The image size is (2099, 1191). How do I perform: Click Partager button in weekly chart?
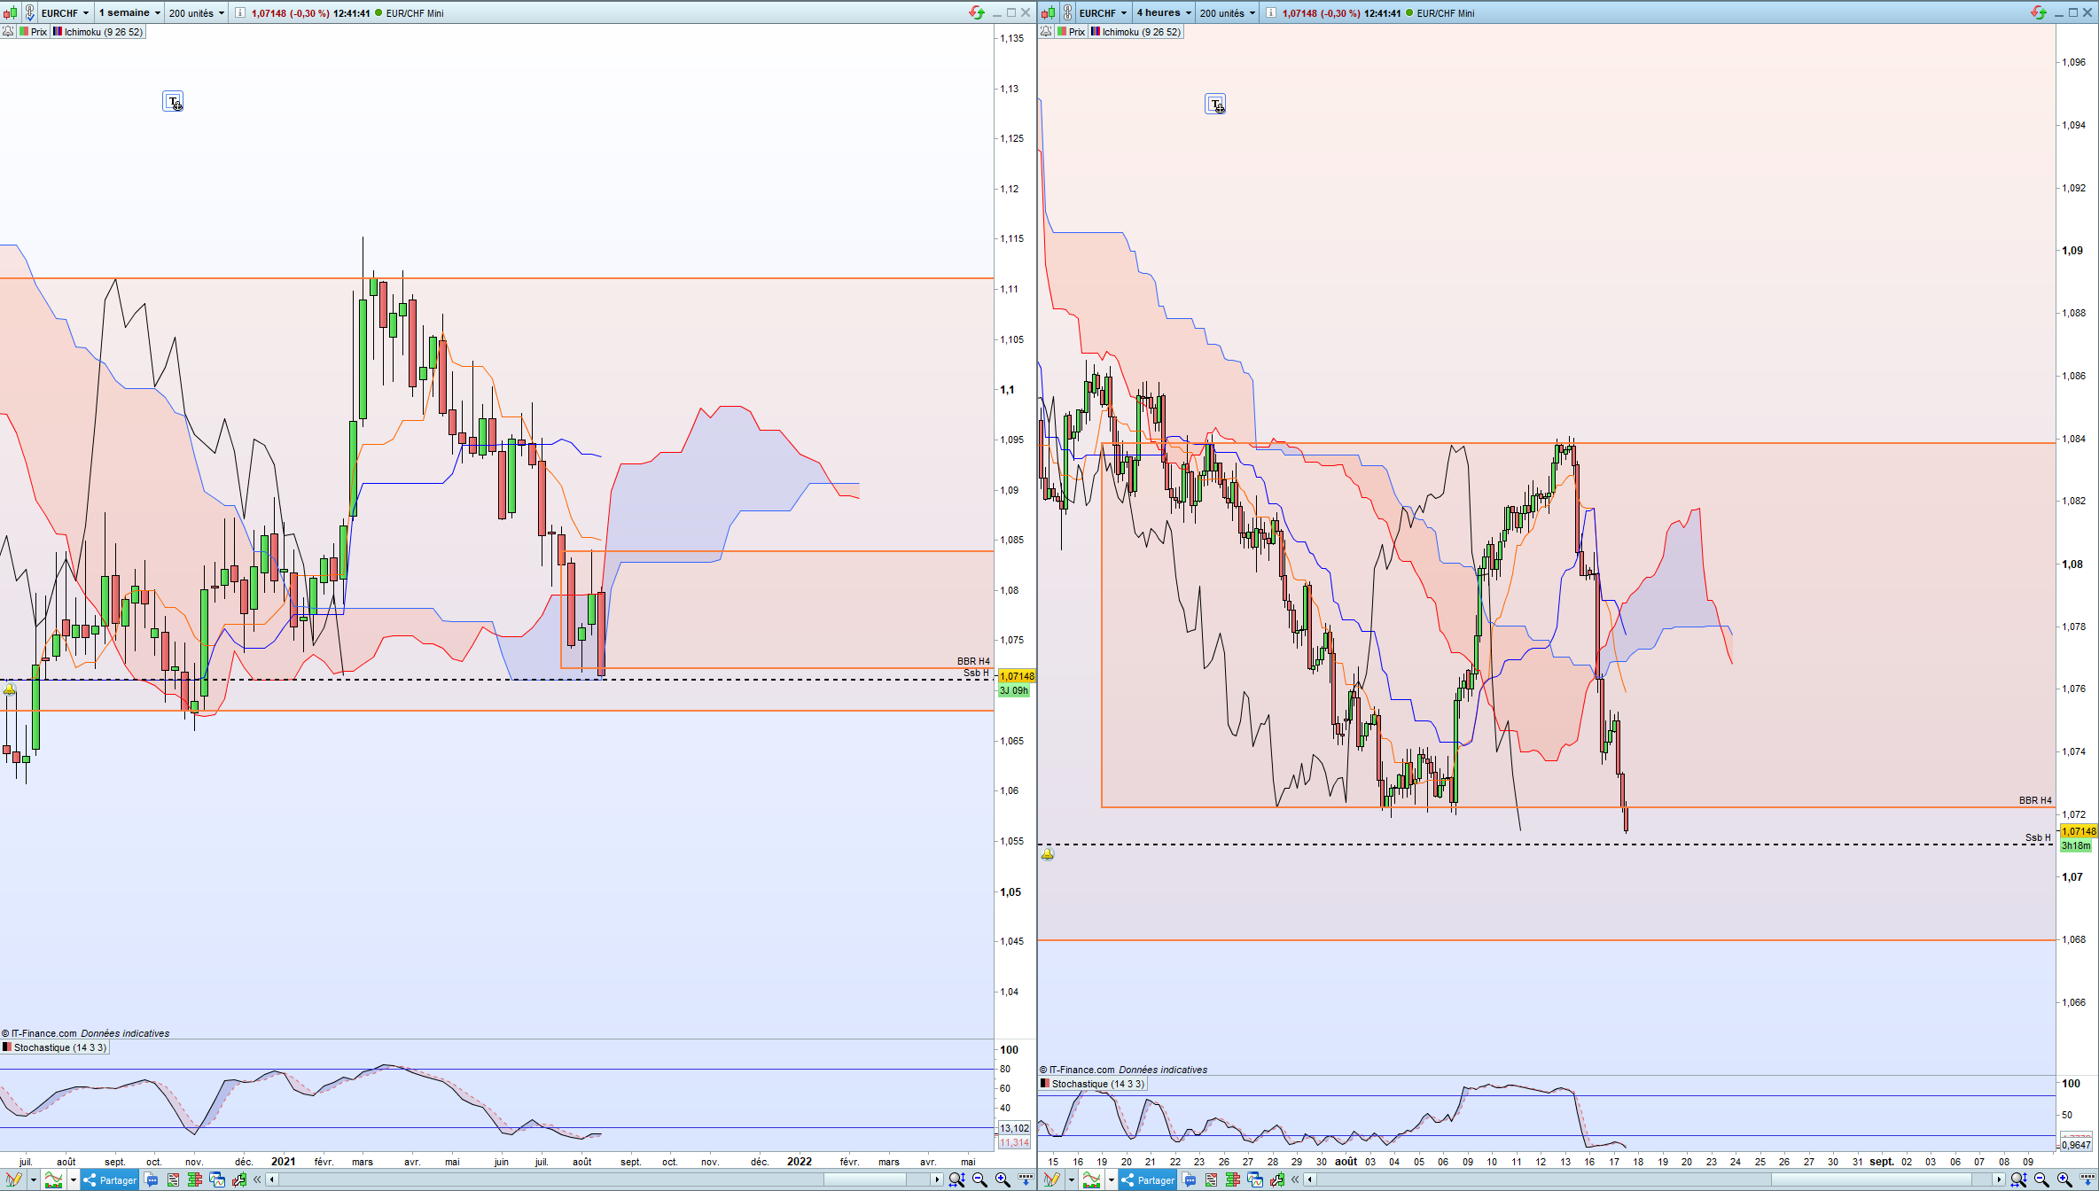point(110,1179)
